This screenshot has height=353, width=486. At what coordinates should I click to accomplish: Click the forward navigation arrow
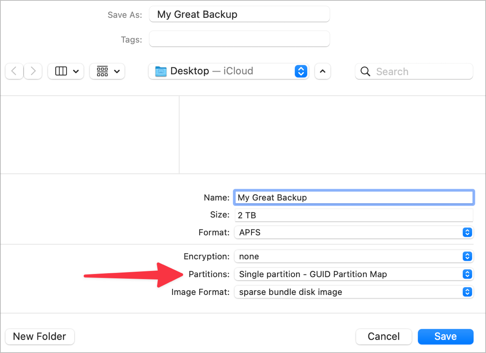[x=33, y=71]
